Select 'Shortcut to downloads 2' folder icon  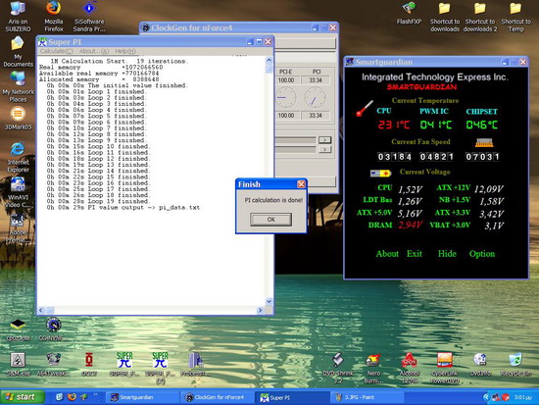pyautogui.click(x=480, y=17)
